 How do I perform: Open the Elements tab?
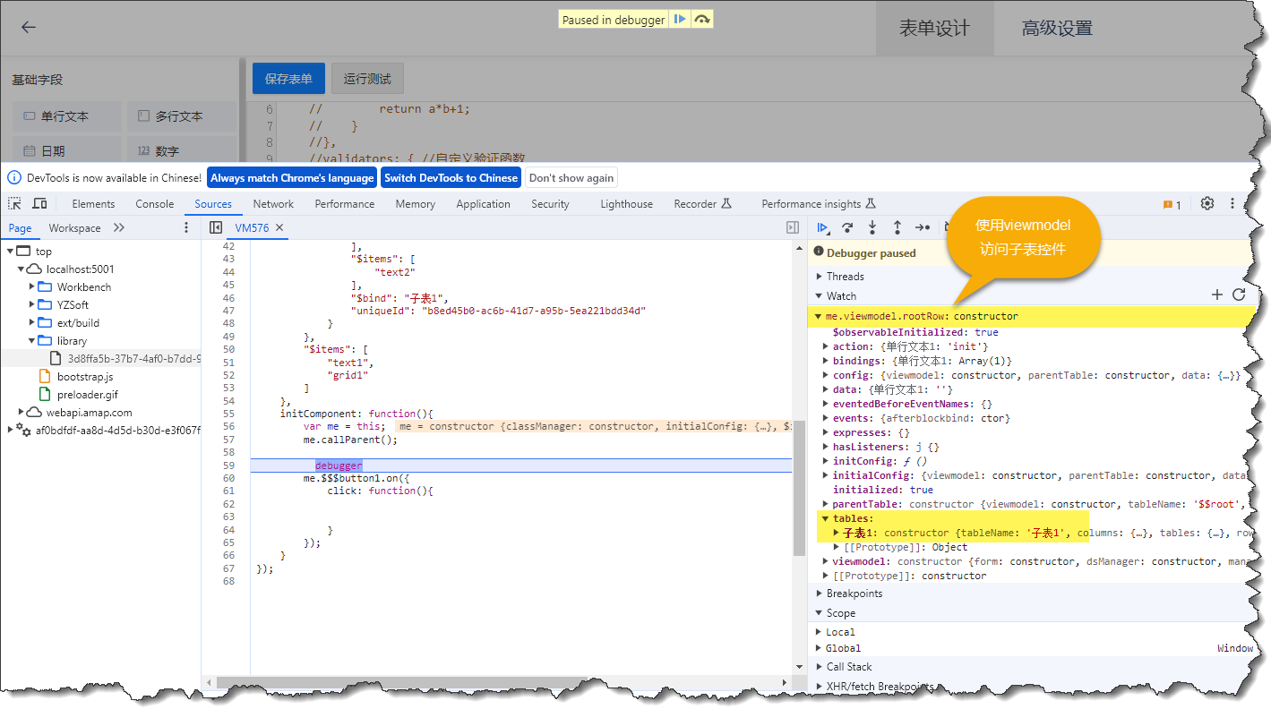(x=93, y=204)
